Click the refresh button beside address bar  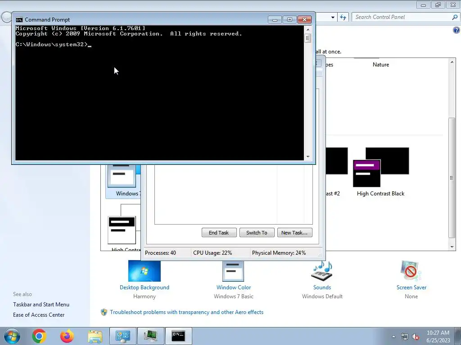343,18
